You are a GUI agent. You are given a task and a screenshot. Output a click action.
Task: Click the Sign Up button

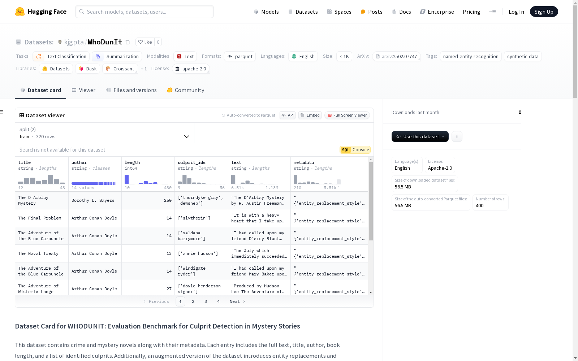(x=544, y=12)
